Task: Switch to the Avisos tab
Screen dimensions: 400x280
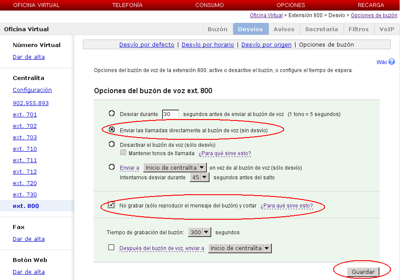Action: point(284,29)
